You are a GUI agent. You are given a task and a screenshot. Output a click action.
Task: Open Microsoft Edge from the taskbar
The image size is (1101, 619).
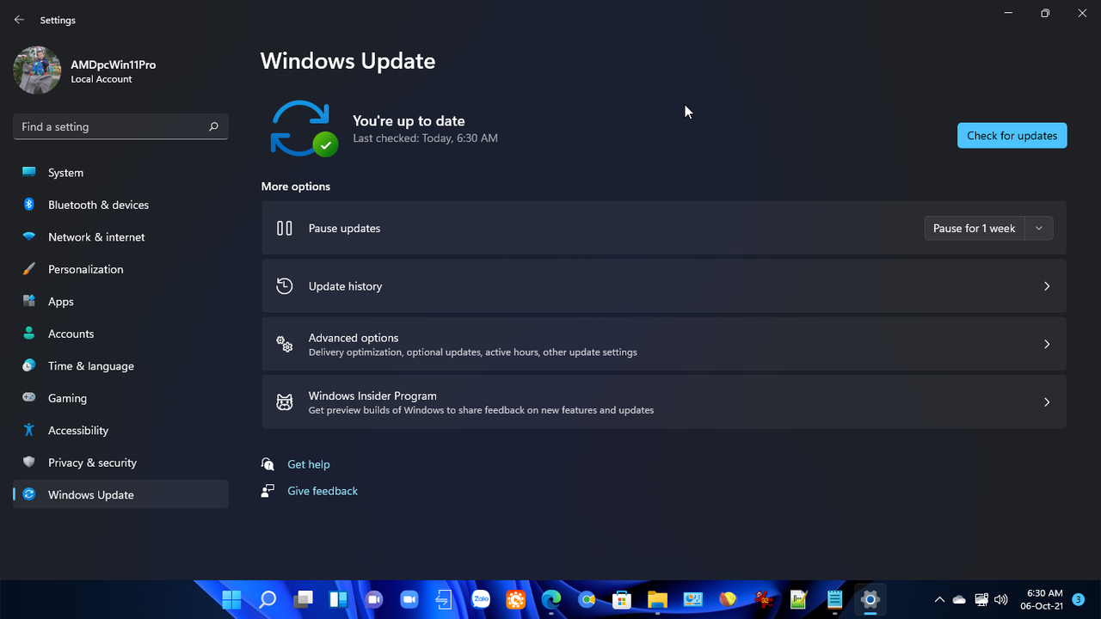coord(550,599)
